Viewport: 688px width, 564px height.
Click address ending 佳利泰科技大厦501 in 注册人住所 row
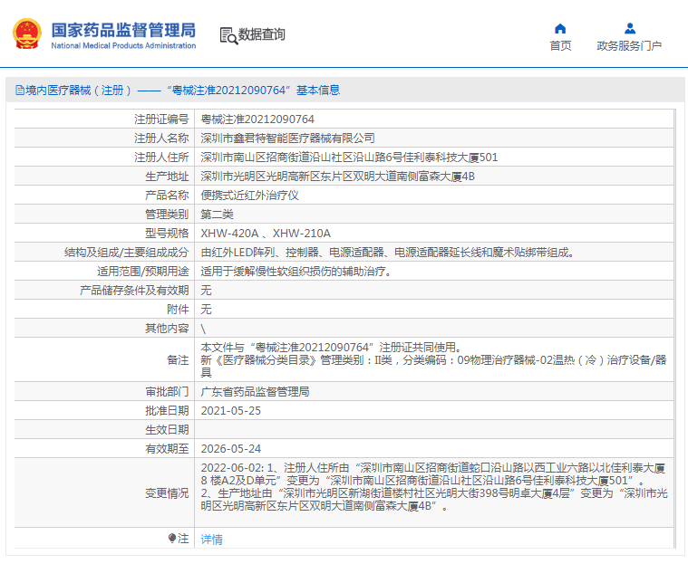pyautogui.click(x=349, y=157)
